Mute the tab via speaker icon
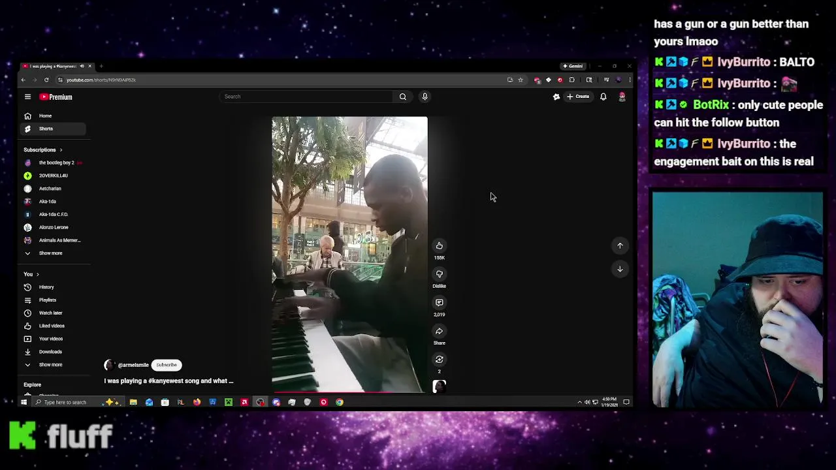 point(82,66)
